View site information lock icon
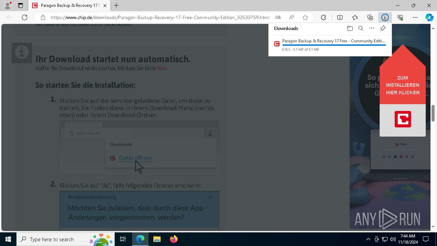This screenshot has height=246, width=437. point(43,17)
